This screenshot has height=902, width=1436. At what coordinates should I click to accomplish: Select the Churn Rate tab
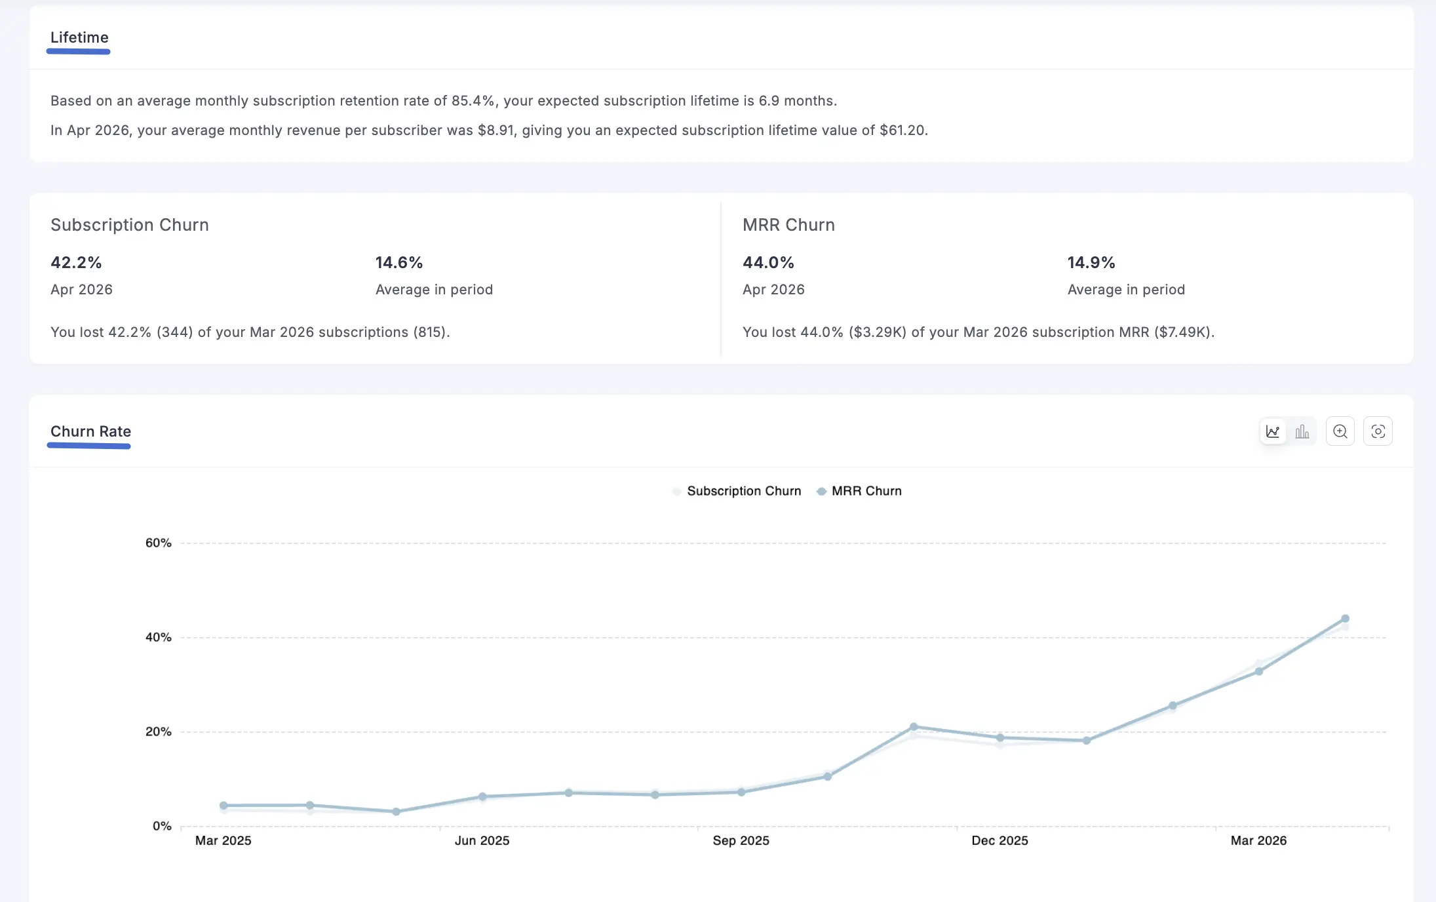pyautogui.click(x=90, y=431)
